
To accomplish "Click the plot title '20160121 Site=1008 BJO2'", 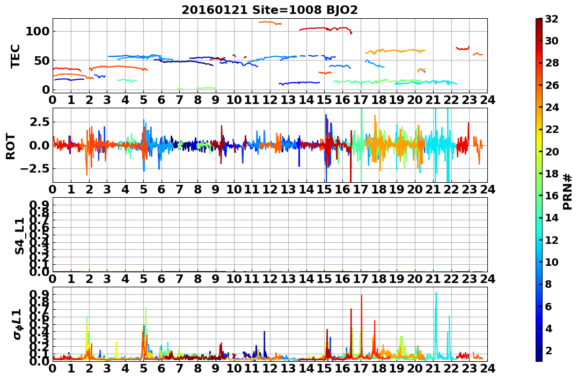I will [269, 10].
